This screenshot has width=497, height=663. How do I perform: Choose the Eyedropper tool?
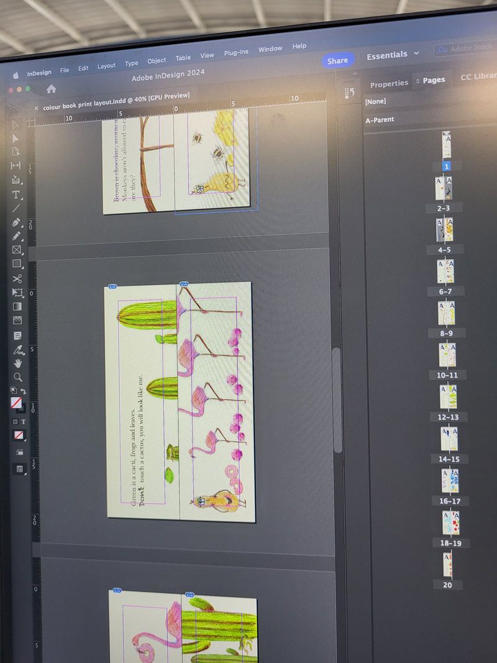[18, 350]
